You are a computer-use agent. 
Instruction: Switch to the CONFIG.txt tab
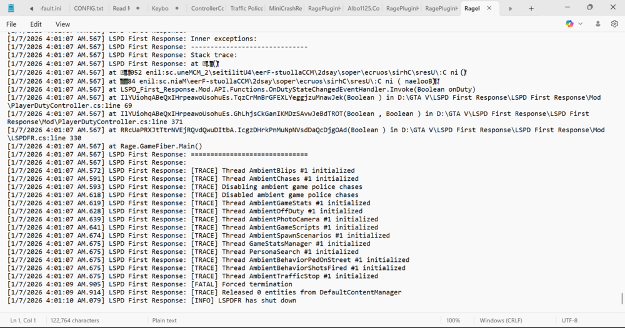coord(88,8)
